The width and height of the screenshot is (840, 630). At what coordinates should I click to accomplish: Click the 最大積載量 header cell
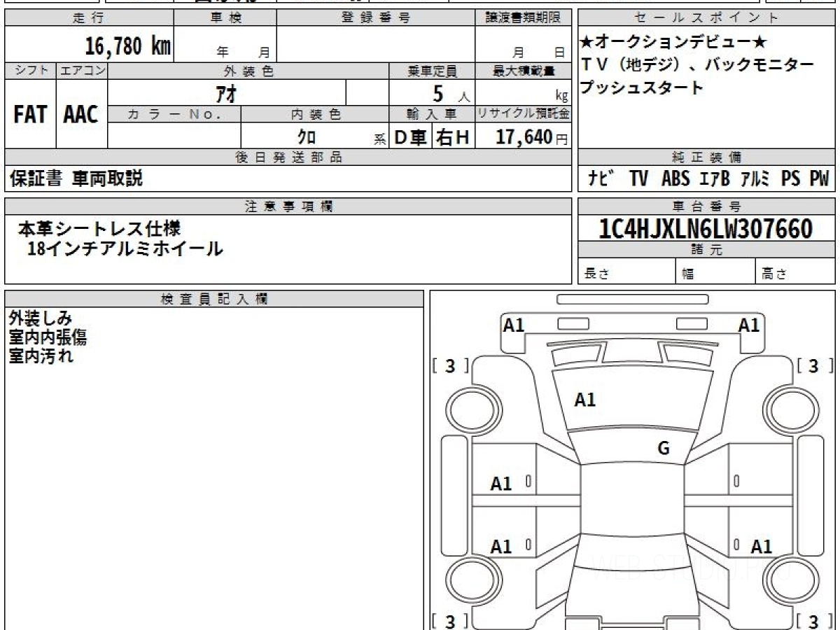click(x=524, y=71)
